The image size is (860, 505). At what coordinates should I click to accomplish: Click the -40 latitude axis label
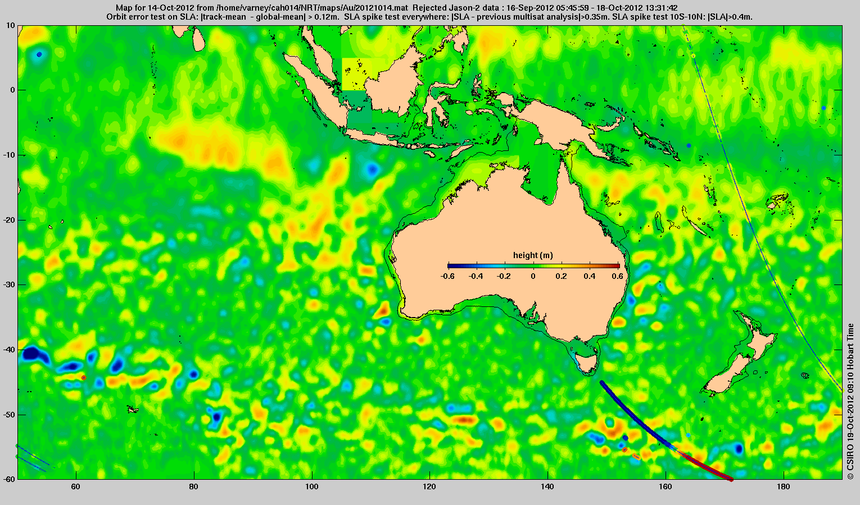pyautogui.click(x=9, y=350)
